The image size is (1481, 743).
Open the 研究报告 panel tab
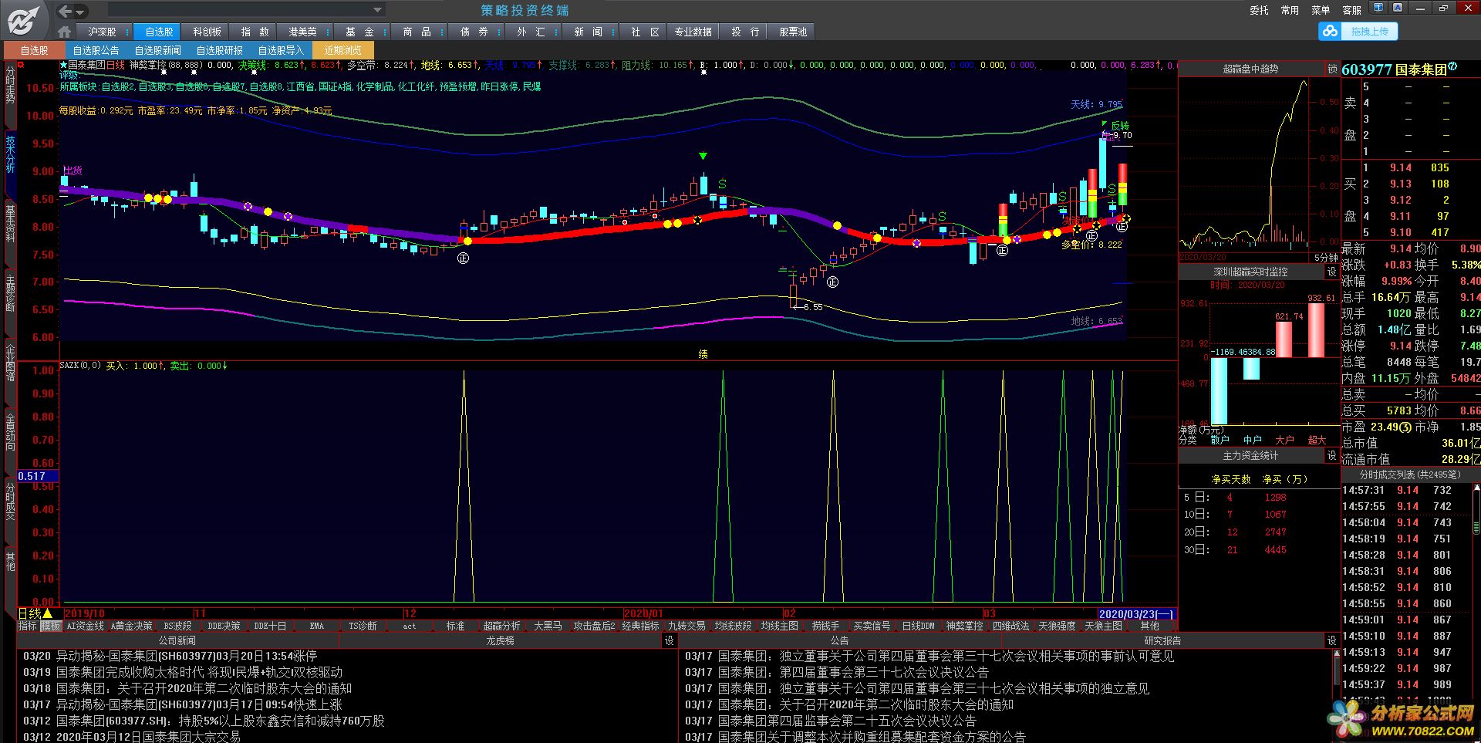tap(1162, 640)
